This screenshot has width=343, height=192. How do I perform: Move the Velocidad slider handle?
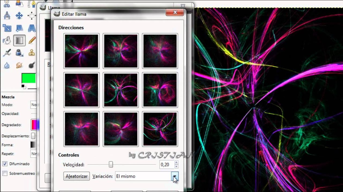[111, 165]
